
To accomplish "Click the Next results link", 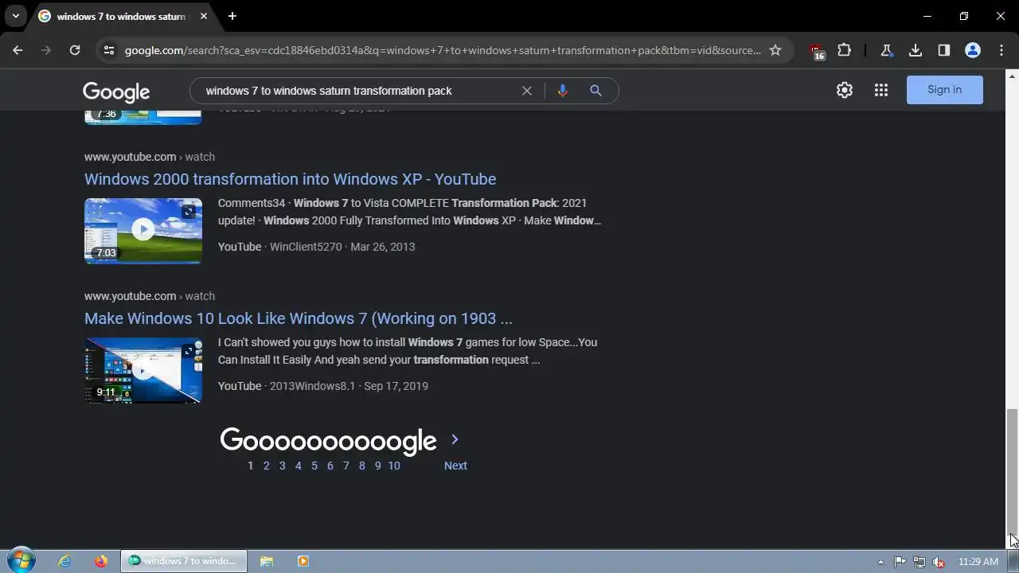I will coord(455,466).
